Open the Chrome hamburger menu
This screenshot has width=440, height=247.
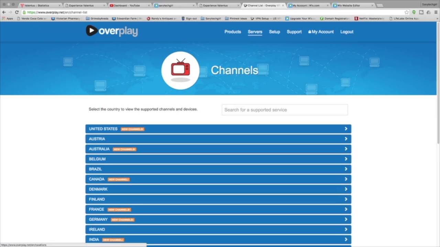436,12
